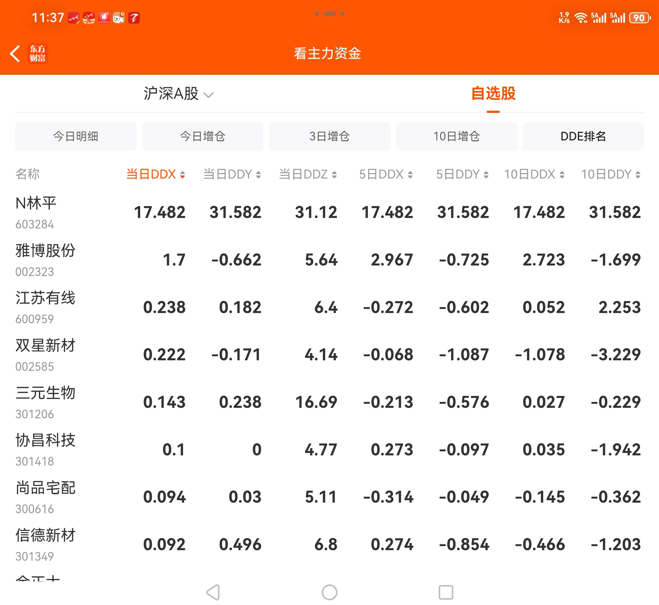Sort by 当日DDX column

tap(156, 174)
